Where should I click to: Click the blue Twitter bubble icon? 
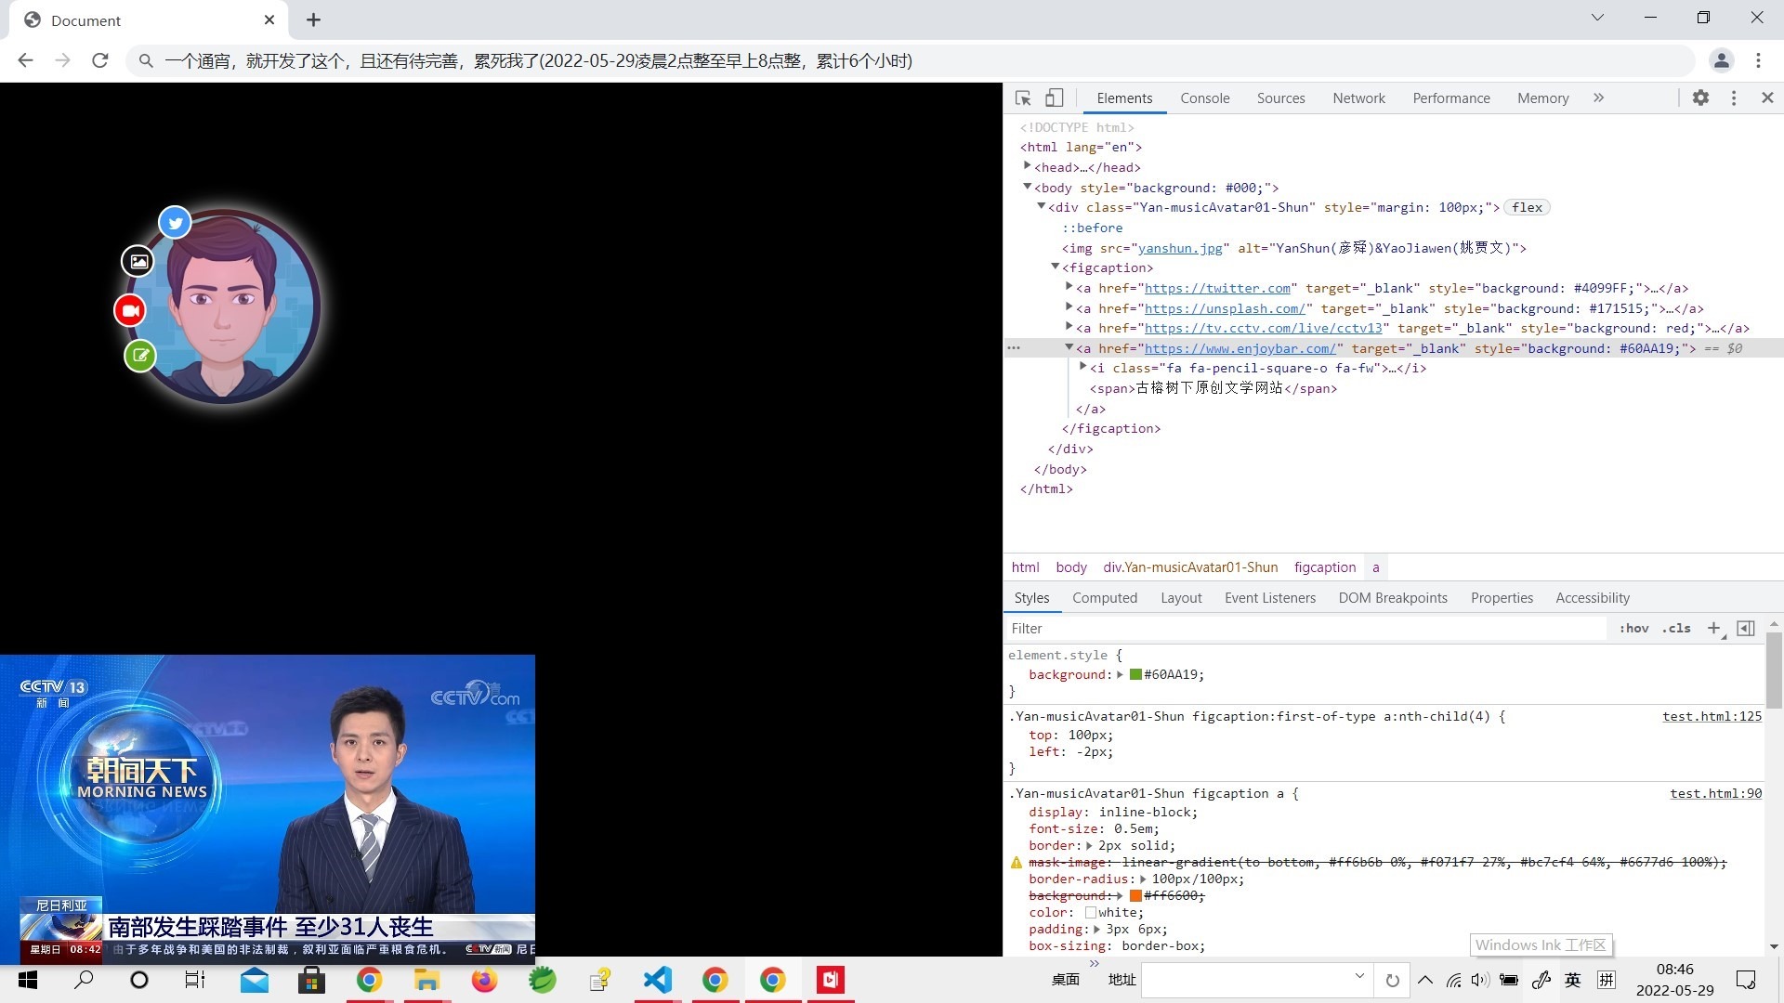tap(175, 222)
